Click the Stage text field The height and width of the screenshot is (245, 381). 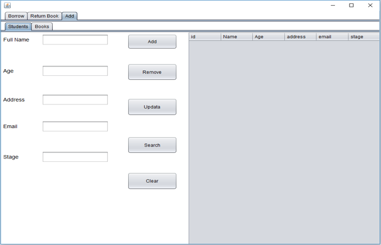pyautogui.click(x=75, y=157)
